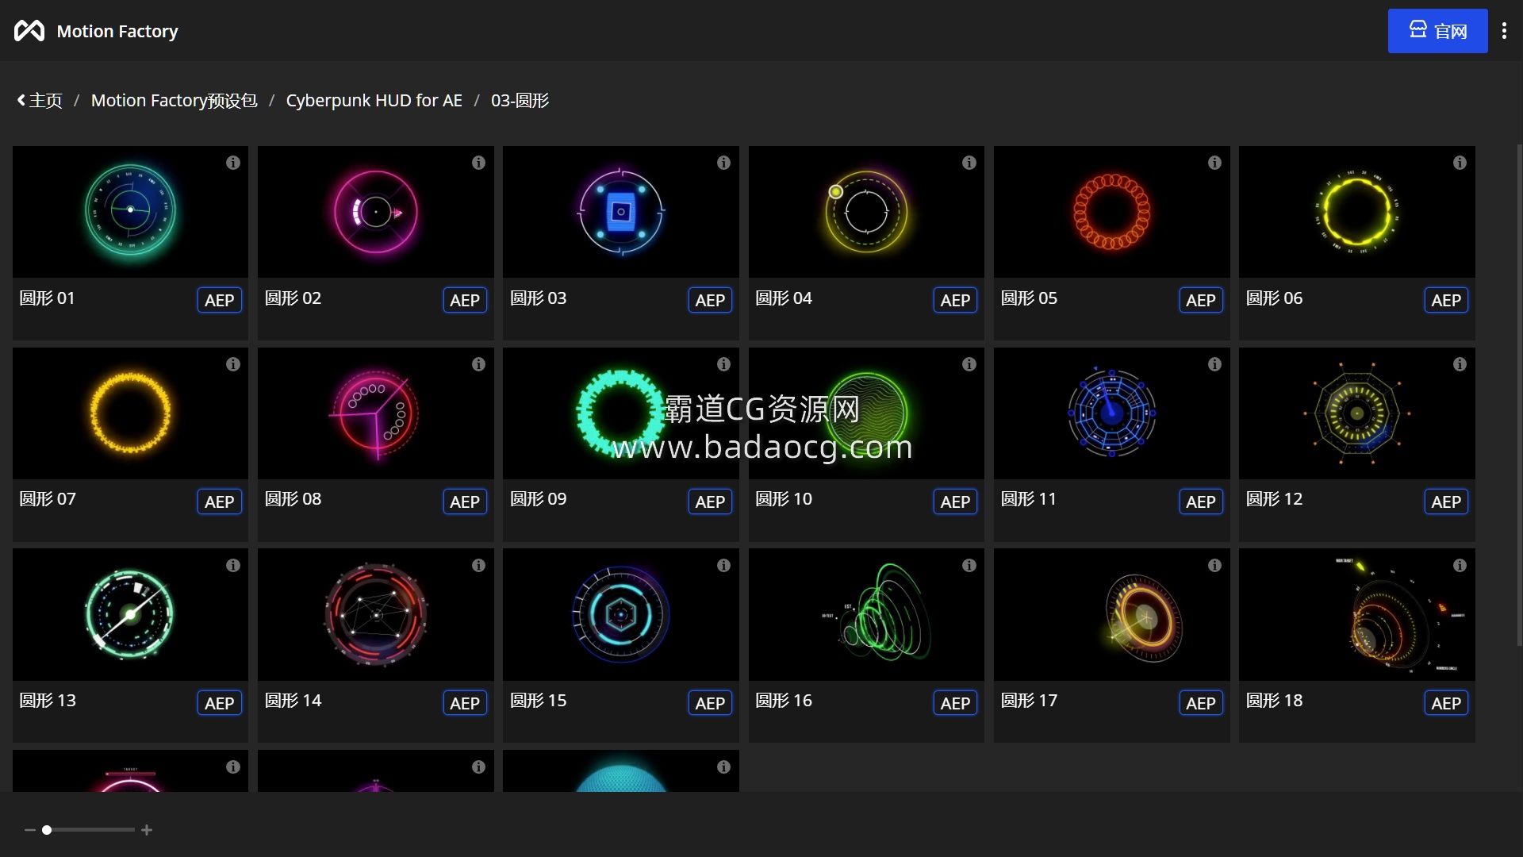
Task: Click the 圆形 12 label text
Action: [x=1274, y=499]
